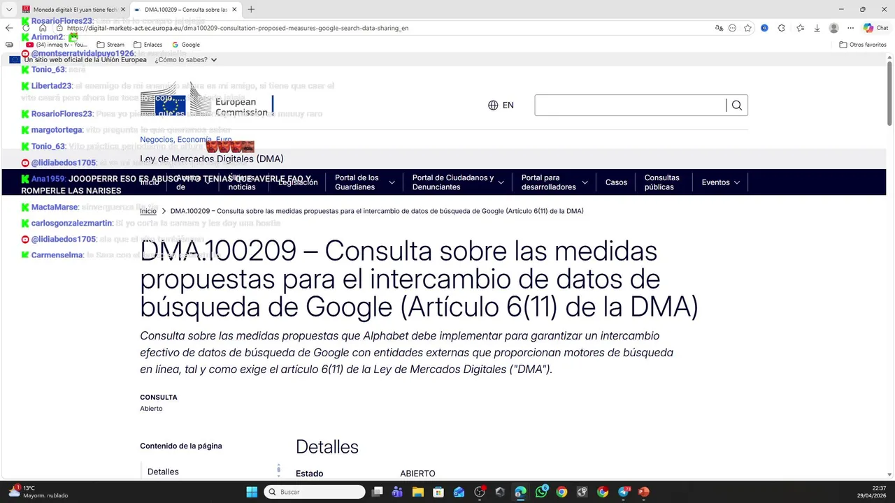Open the taskbar weather widget

tap(38, 492)
